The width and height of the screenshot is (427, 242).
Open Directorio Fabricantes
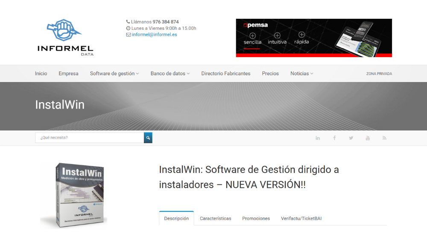226,74
